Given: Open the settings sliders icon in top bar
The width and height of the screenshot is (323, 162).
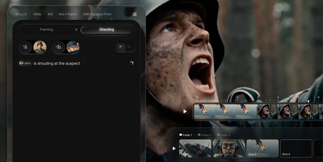Looking at the screenshot, I should 134,14.
